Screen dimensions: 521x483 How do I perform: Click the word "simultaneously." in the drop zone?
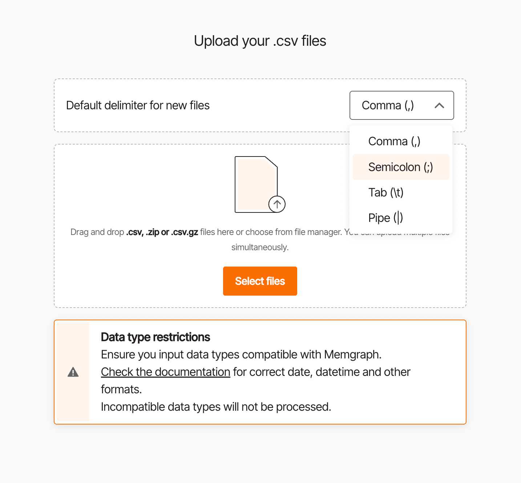click(x=260, y=247)
